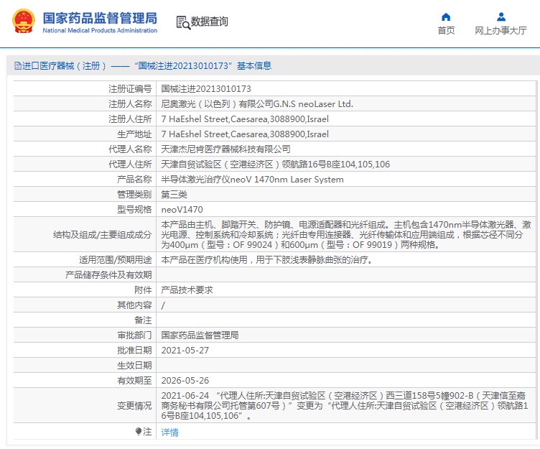Click the 适用范围/预期用途 row label
This screenshot has height=449, width=540.
pos(116,260)
